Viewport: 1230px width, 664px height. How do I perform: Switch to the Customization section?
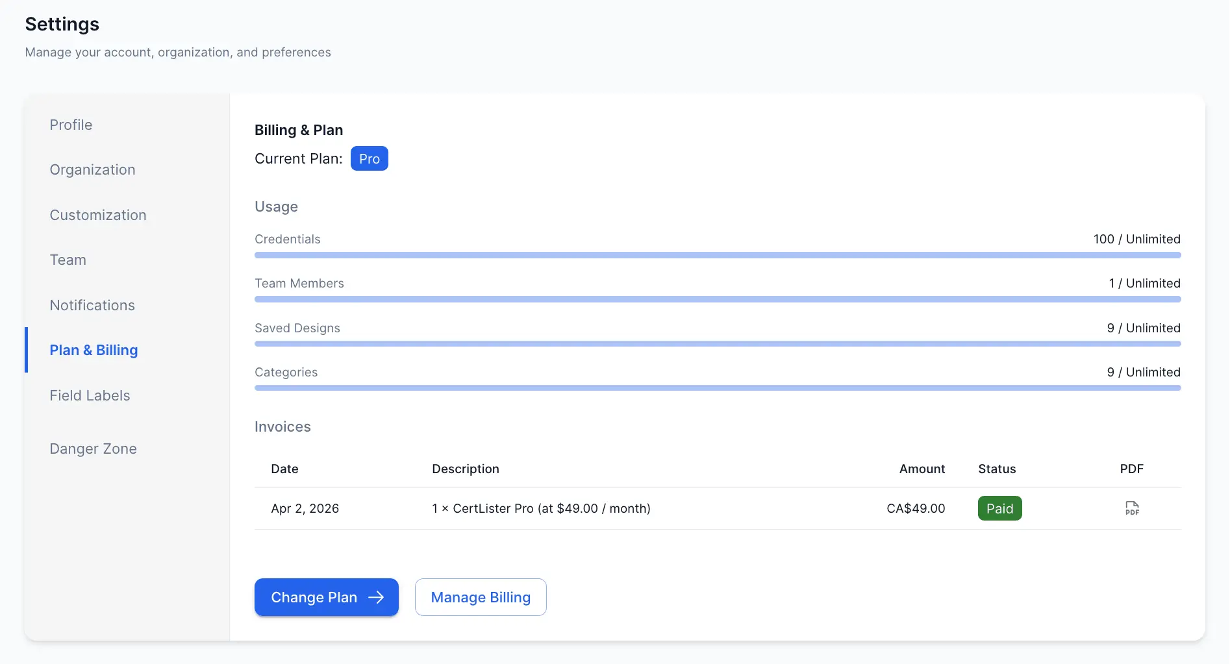click(x=98, y=215)
